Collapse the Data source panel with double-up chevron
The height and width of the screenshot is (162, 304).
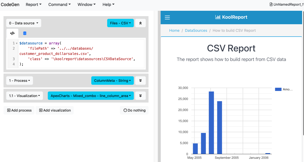pos(140,23)
